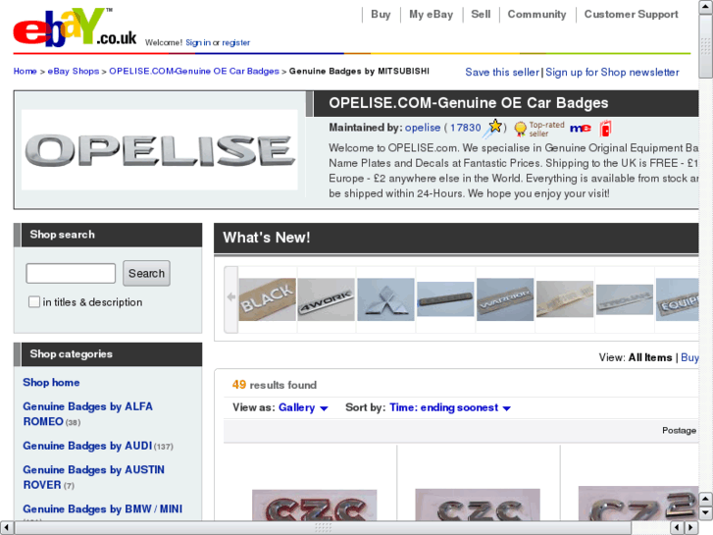Focus the Shop search text field
The height and width of the screenshot is (535, 713).
71,273
